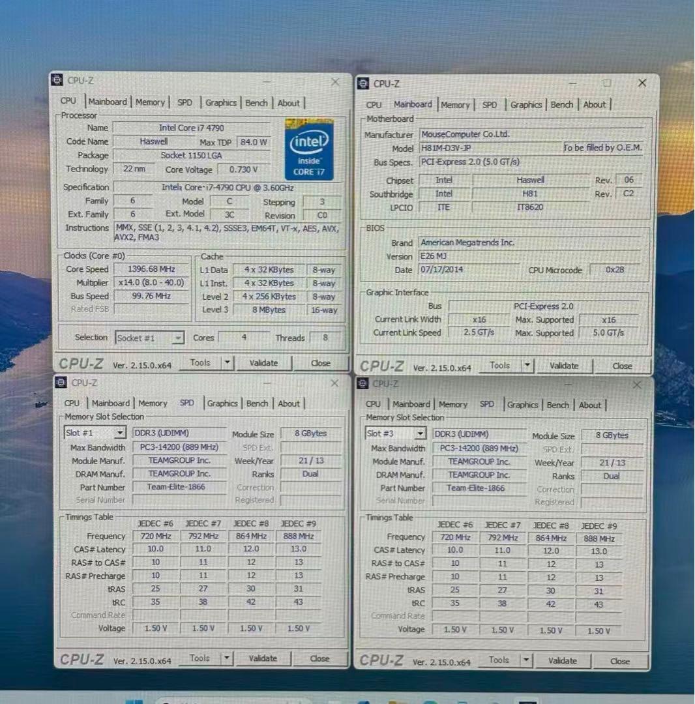Click the Core Voltage value 0.730 V
Screen dimensions: 695x704
(244, 169)
